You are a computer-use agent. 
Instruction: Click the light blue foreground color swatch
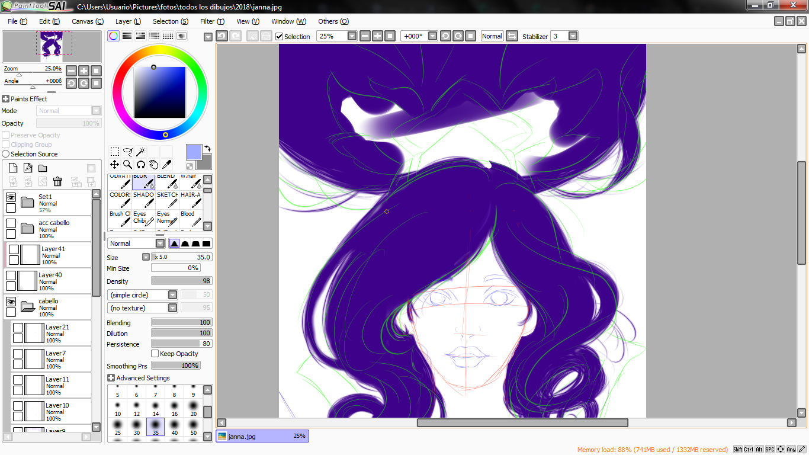pyautogui.click(x=194, y=152)
